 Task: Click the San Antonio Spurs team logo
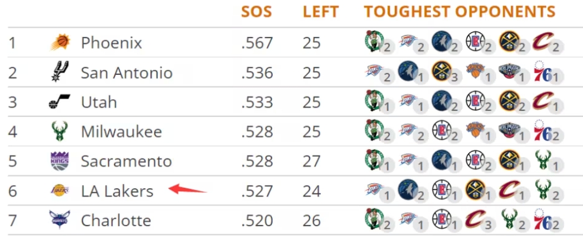(60, 72)
